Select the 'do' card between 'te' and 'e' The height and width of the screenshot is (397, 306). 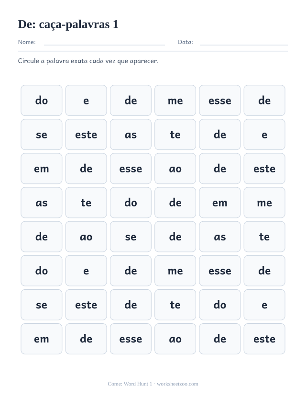[x=219, y=305]
